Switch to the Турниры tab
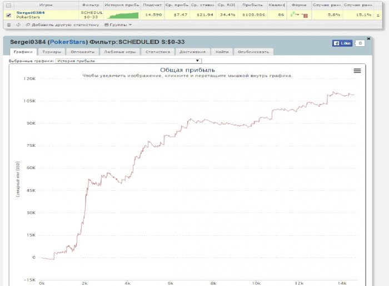 click(52, 52)
